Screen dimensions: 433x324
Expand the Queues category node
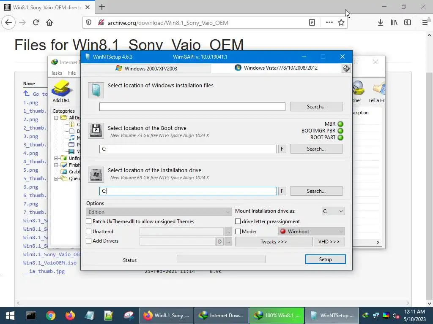click(x=56, y=178)
